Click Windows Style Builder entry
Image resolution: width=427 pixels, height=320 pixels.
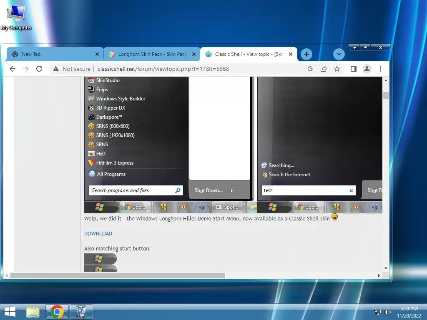117,99
